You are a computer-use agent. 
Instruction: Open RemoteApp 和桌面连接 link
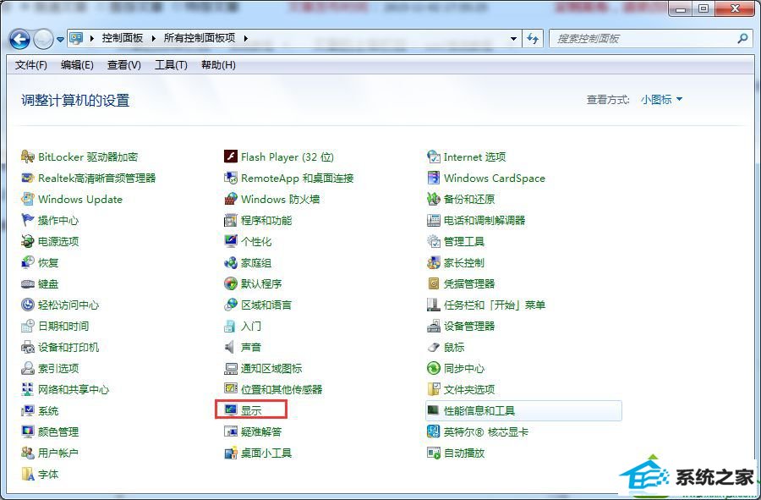[x=298, y=179]
